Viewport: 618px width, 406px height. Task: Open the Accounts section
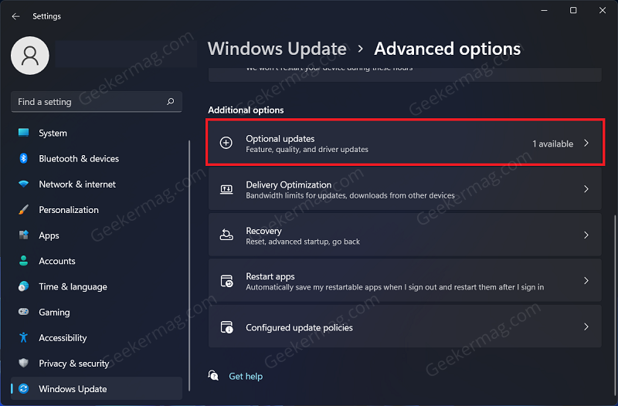pyautogui.click(x=97, y=261)
